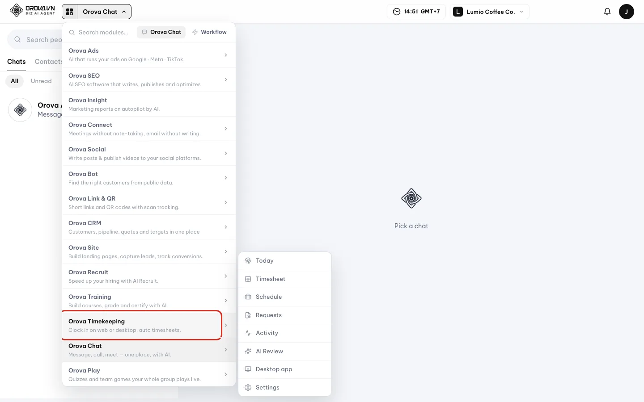Click the briefcase icon beside Schedule
Viewport: 644px width, 402px height.
[248, 297]
